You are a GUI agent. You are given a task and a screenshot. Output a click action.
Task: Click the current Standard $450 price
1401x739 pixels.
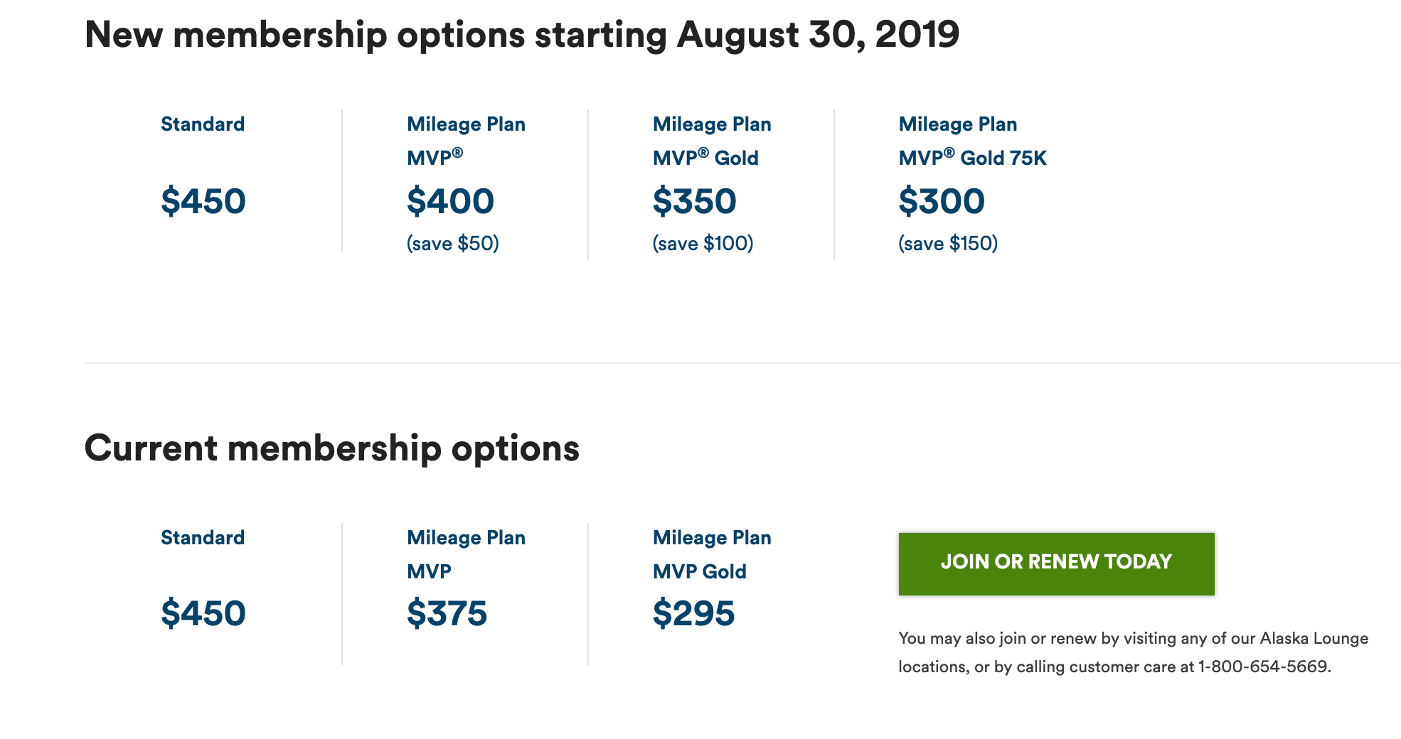[x=203, y=613]
